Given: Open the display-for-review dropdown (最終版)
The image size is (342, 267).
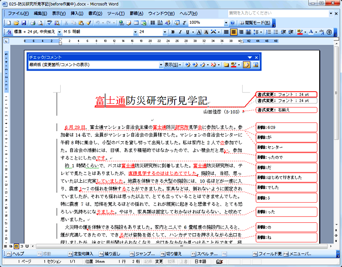Looking at the screenshot, I should click(161, 65).
